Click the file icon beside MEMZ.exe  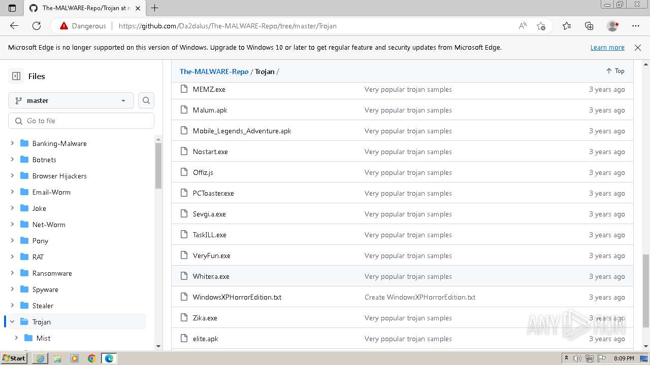tap(184, 89)
